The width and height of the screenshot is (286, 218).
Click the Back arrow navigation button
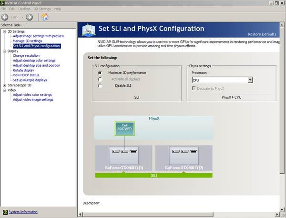[x=6, y=17]
